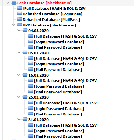Click the 31.01.2020 folder icon

coord(25,119)
